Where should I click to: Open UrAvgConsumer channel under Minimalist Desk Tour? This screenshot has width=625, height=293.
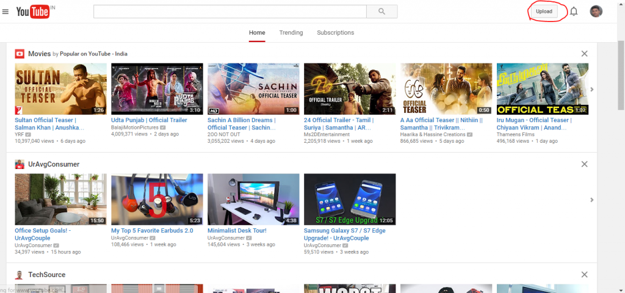226,238
